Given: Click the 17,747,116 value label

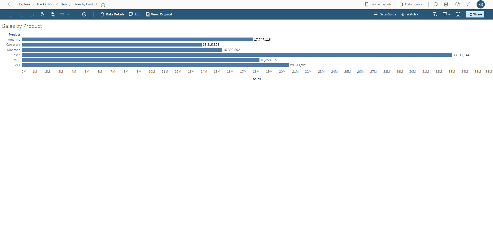Looking at the screenshot, I should click(x=262, y=40).
